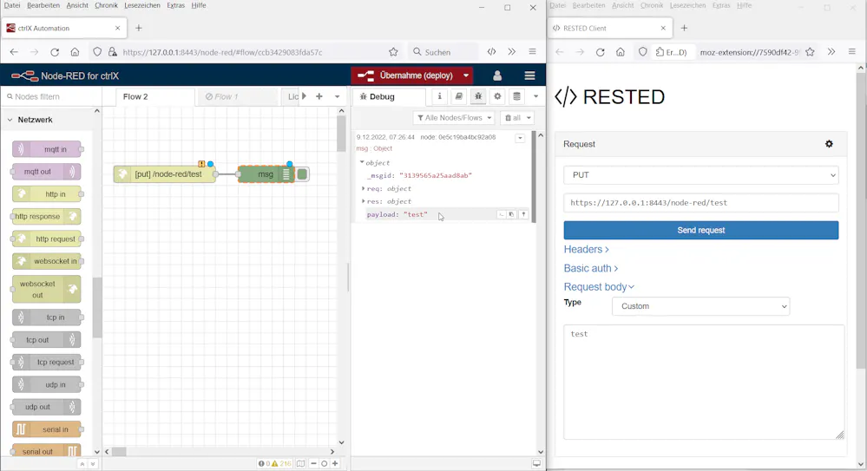Open RESTED request settings gear

pos(829,144)
